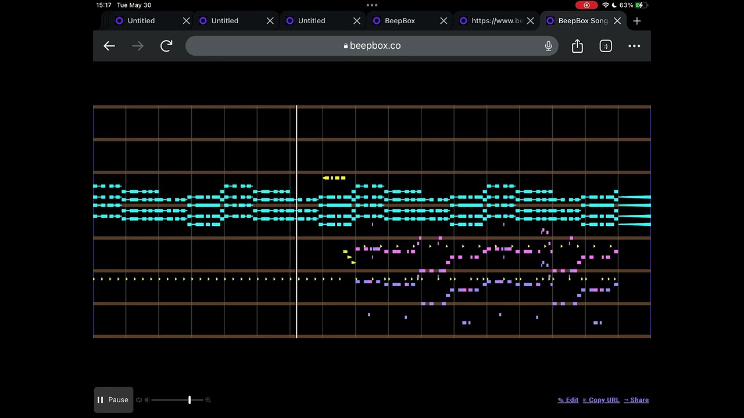Pause the BeepBox song playback
Viewport: 744px width, 418px height.
pos(113,400)
